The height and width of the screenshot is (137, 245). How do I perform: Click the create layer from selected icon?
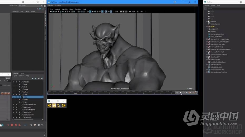tap(42, 78)
